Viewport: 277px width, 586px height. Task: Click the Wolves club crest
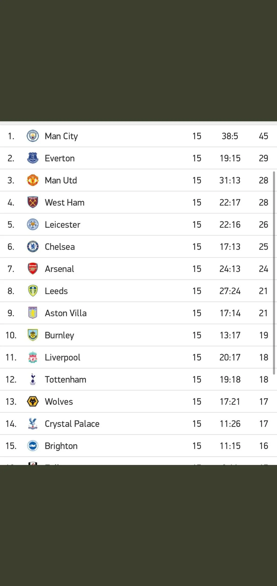pos(33,401)
